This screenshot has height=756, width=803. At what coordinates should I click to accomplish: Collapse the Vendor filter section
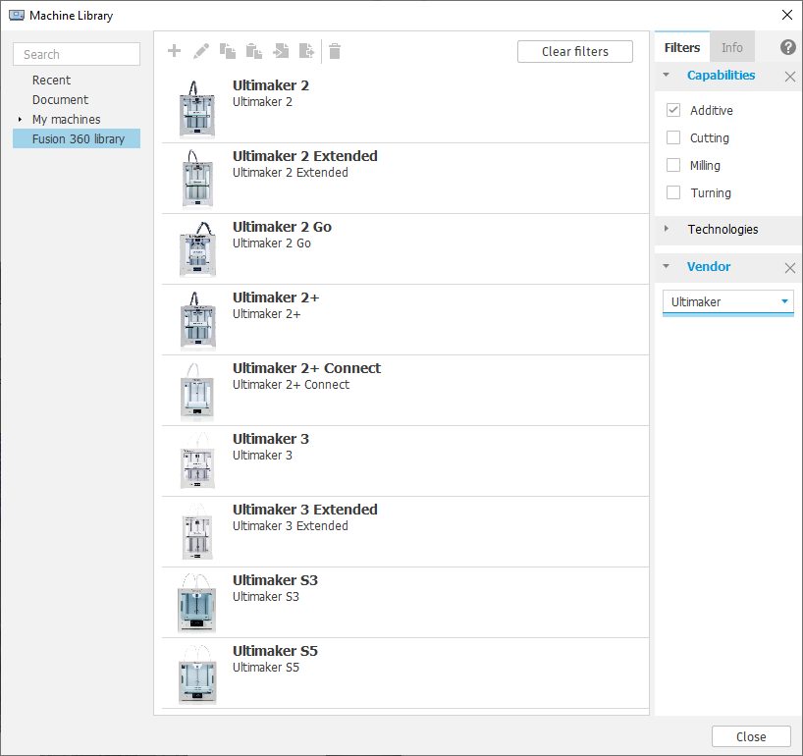(666, 266)
